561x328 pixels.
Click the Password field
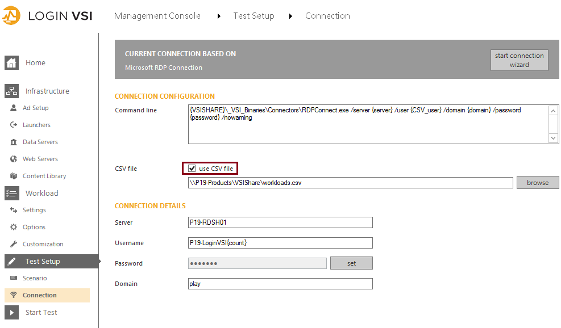pyautogui.click(x=257, y=263)
